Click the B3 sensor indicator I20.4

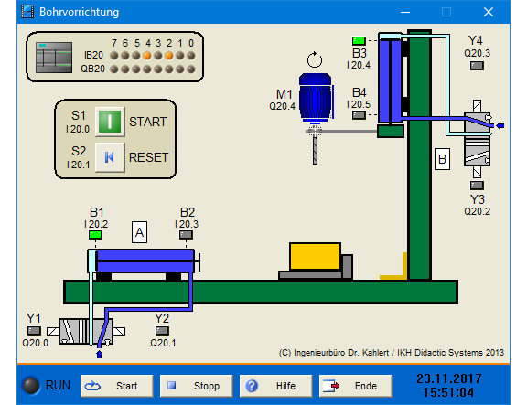[359, 41]
